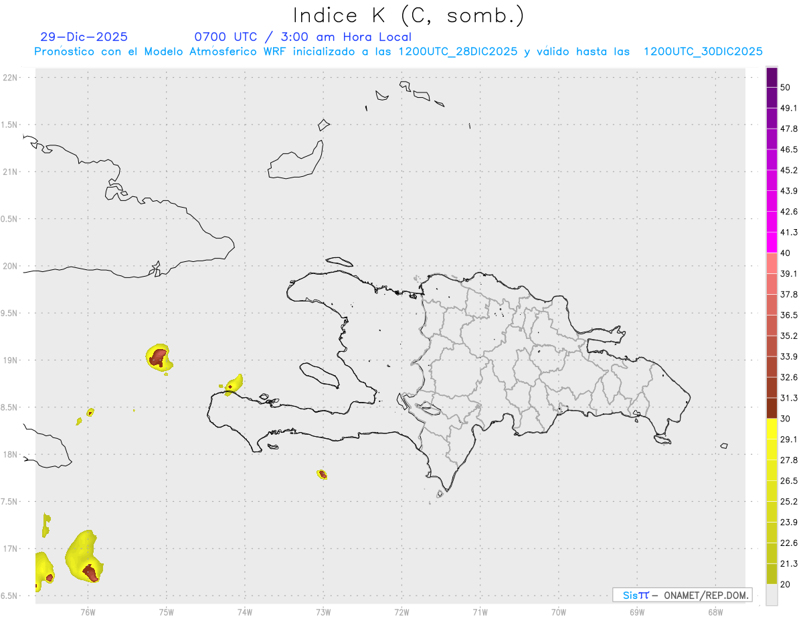Pick the magenta swatch between 40 and 41.3
This screenshot has height=621, width=803.
[x=772, y=243]
